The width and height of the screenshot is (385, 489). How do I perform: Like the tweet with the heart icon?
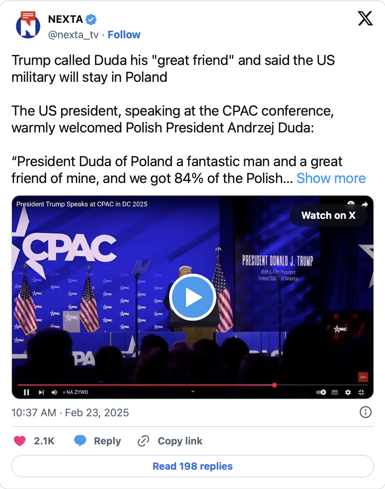pyautogui.click(x=20, y=441)
